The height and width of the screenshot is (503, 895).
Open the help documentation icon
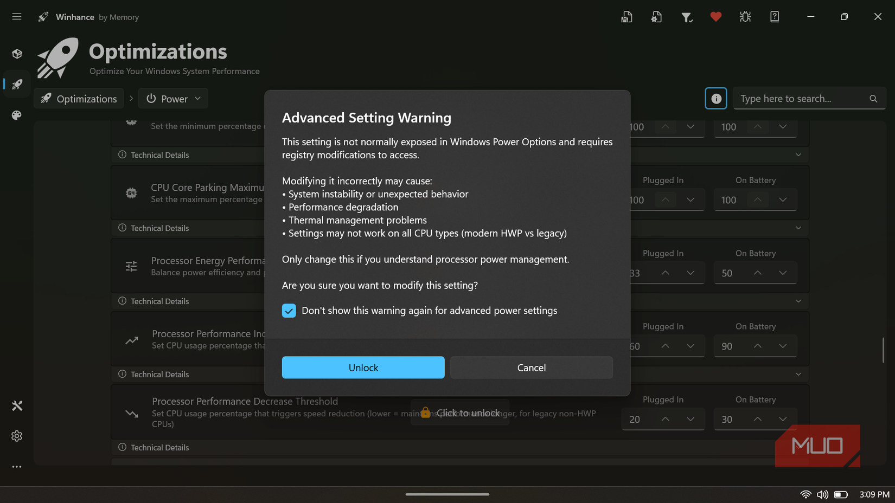click(775, 17)
